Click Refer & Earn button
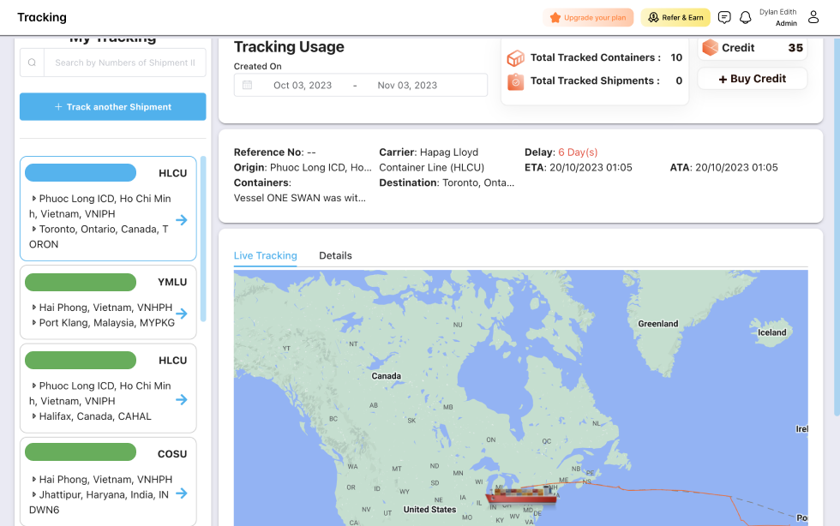 [675, 18]
